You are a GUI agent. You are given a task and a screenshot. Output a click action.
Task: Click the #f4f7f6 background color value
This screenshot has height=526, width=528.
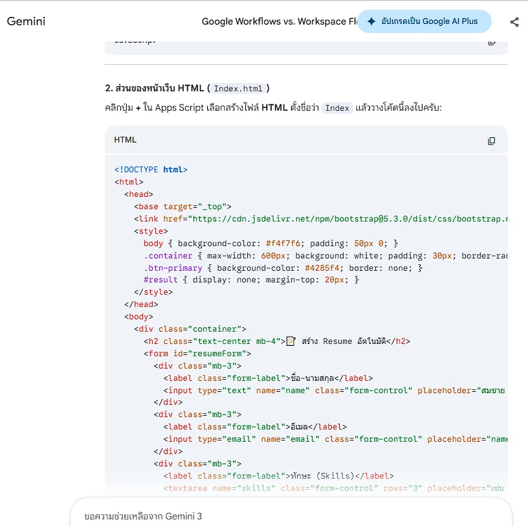(281, 244)
